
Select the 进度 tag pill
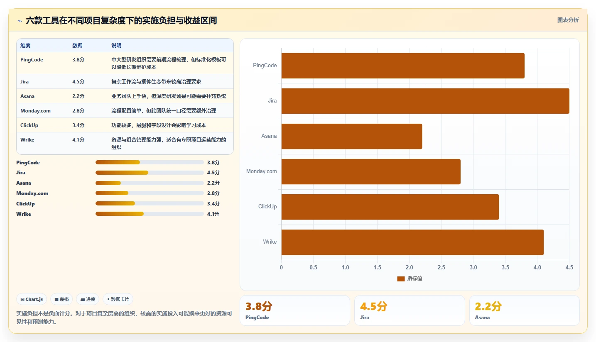pyautogui.click(x=88, y=299)
